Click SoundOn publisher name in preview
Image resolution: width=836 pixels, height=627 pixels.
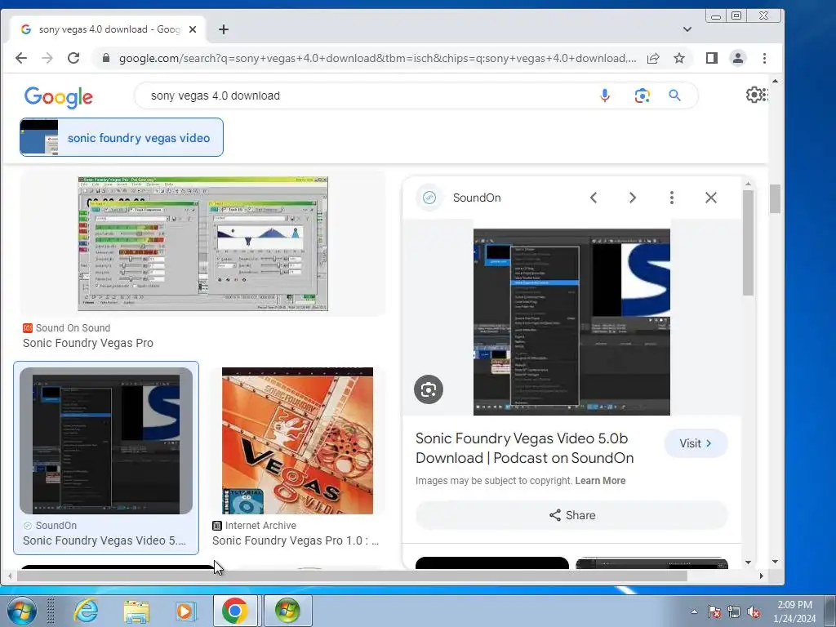[x=477, y=198]
